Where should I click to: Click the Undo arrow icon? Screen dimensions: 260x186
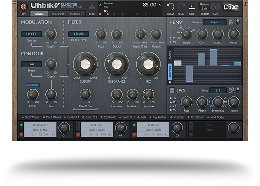click(x=171, y=6)
